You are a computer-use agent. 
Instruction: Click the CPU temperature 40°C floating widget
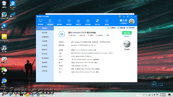pos(157,84)
